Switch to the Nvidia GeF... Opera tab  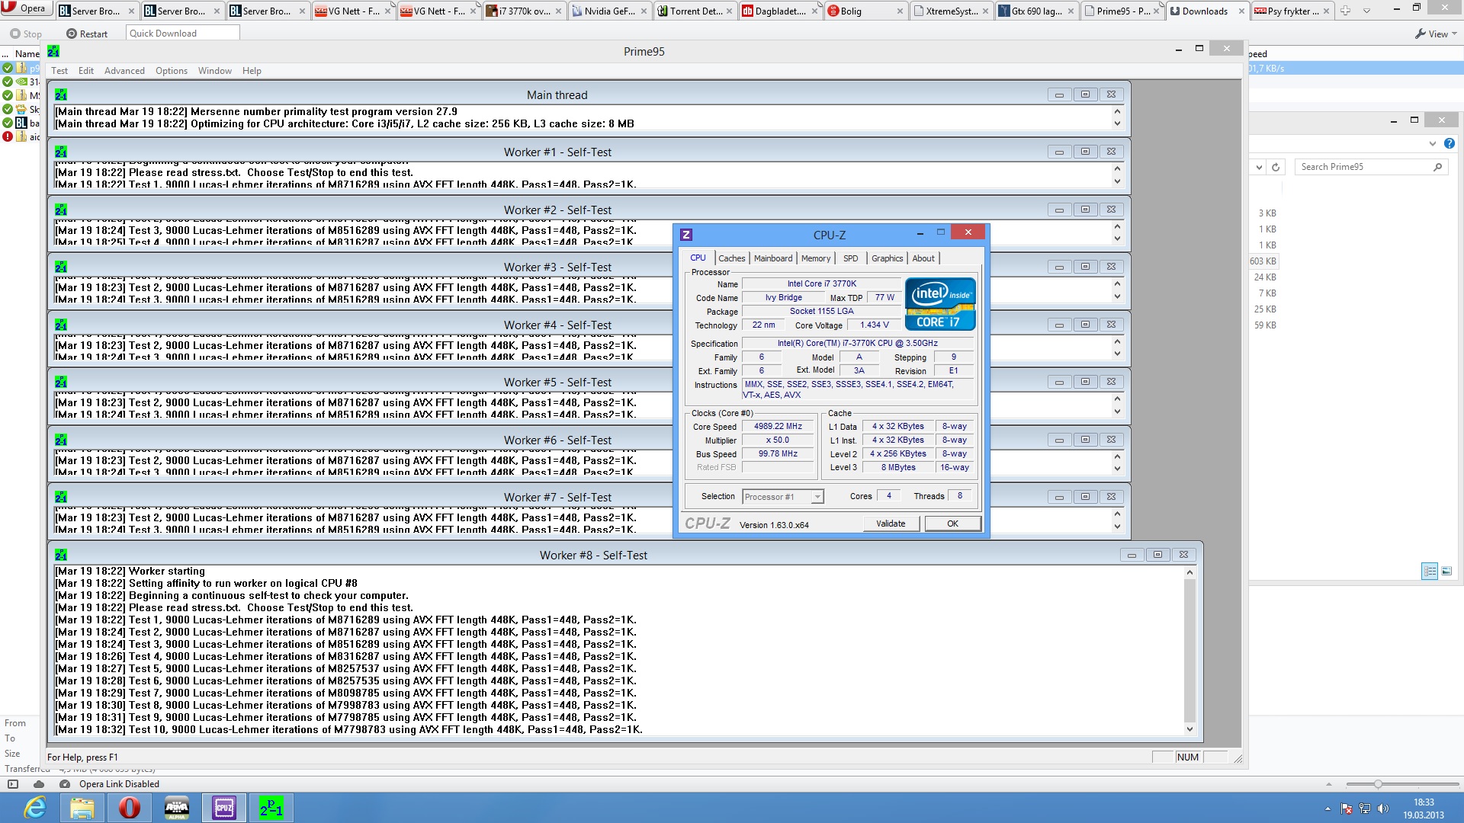[609, 11]
